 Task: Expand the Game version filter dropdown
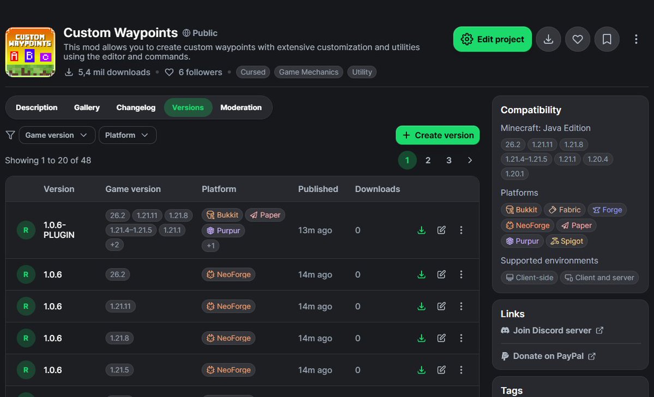click(57, 135)
